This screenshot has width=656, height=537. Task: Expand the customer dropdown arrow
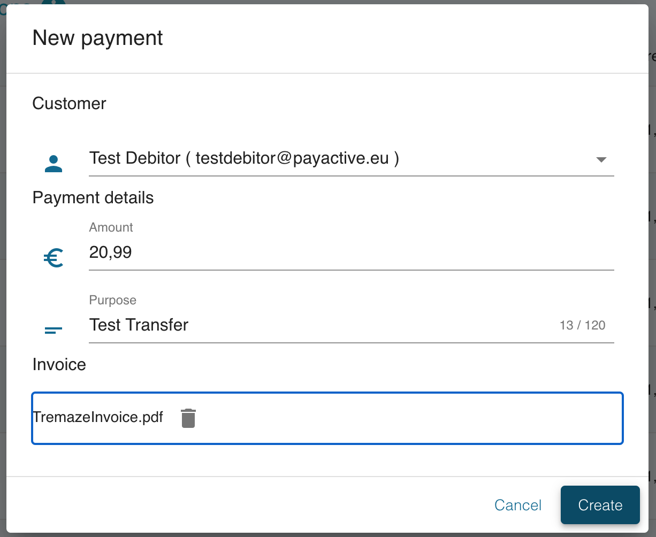pos(601,159)
